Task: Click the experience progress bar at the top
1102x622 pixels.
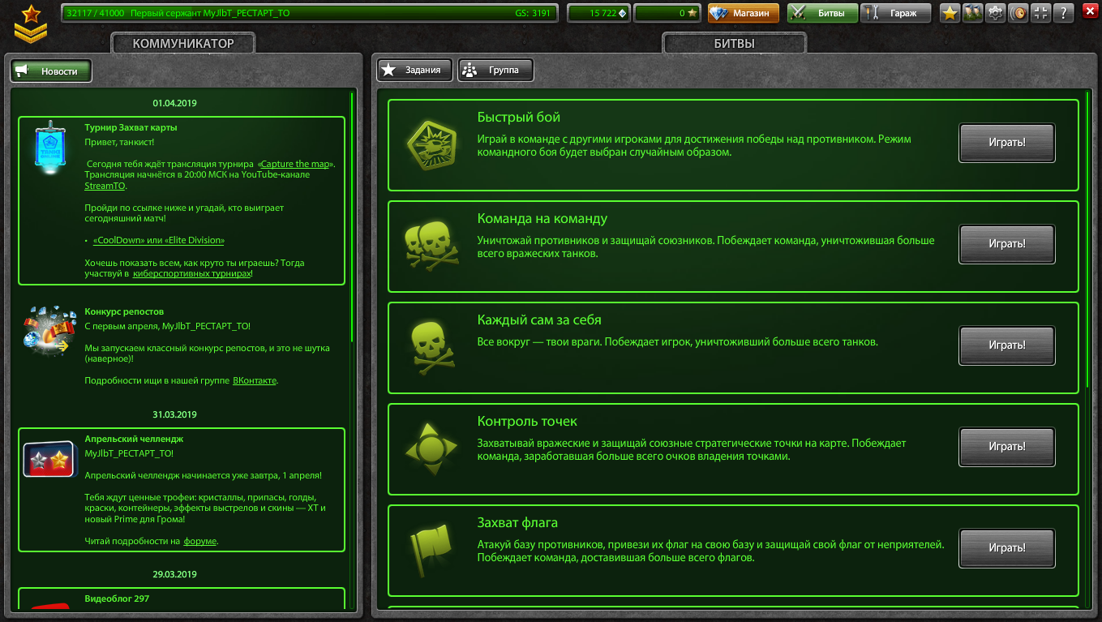Action: point(308,13)
